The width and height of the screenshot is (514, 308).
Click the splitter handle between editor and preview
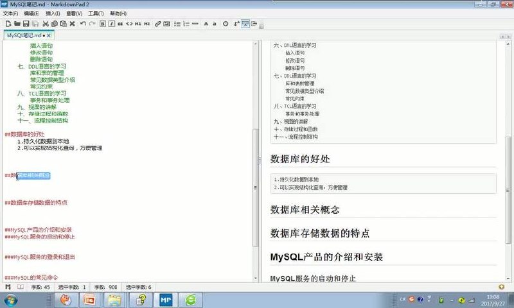click(x=260, y=160)
